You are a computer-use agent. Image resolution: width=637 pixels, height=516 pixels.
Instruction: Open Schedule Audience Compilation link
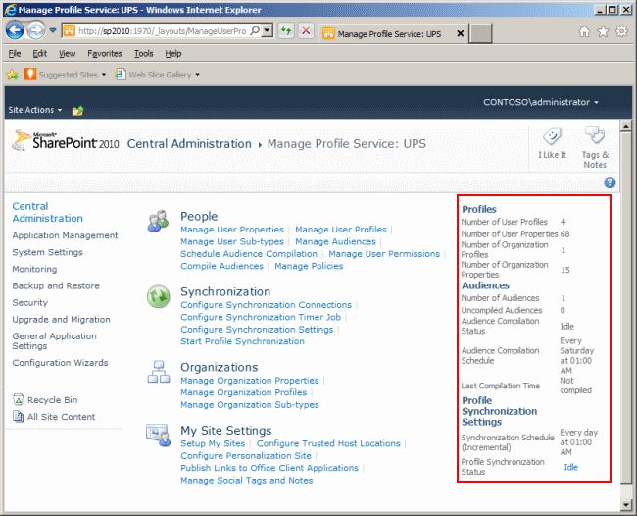click(x=249, y=254)
